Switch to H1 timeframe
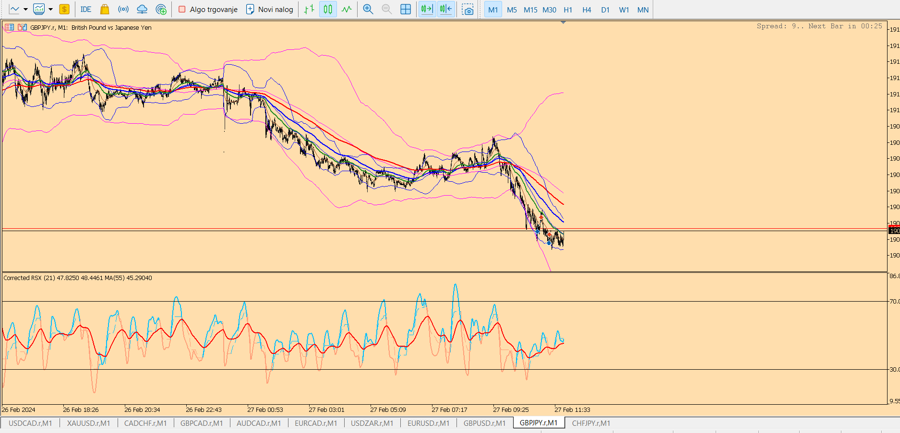The width and height of the screenshot is (900, 433). (568, 10)
